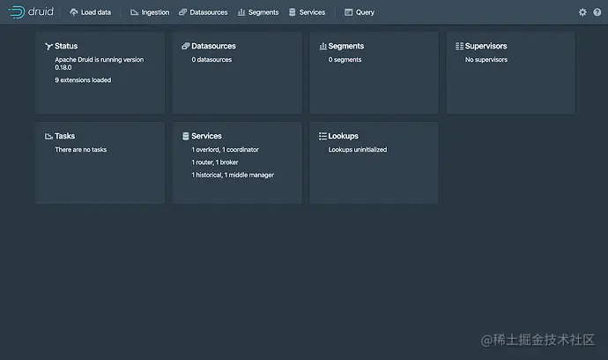Open the Status card title
The height and width of the screenshot is (360, 608).
click(x=66, y=46)
